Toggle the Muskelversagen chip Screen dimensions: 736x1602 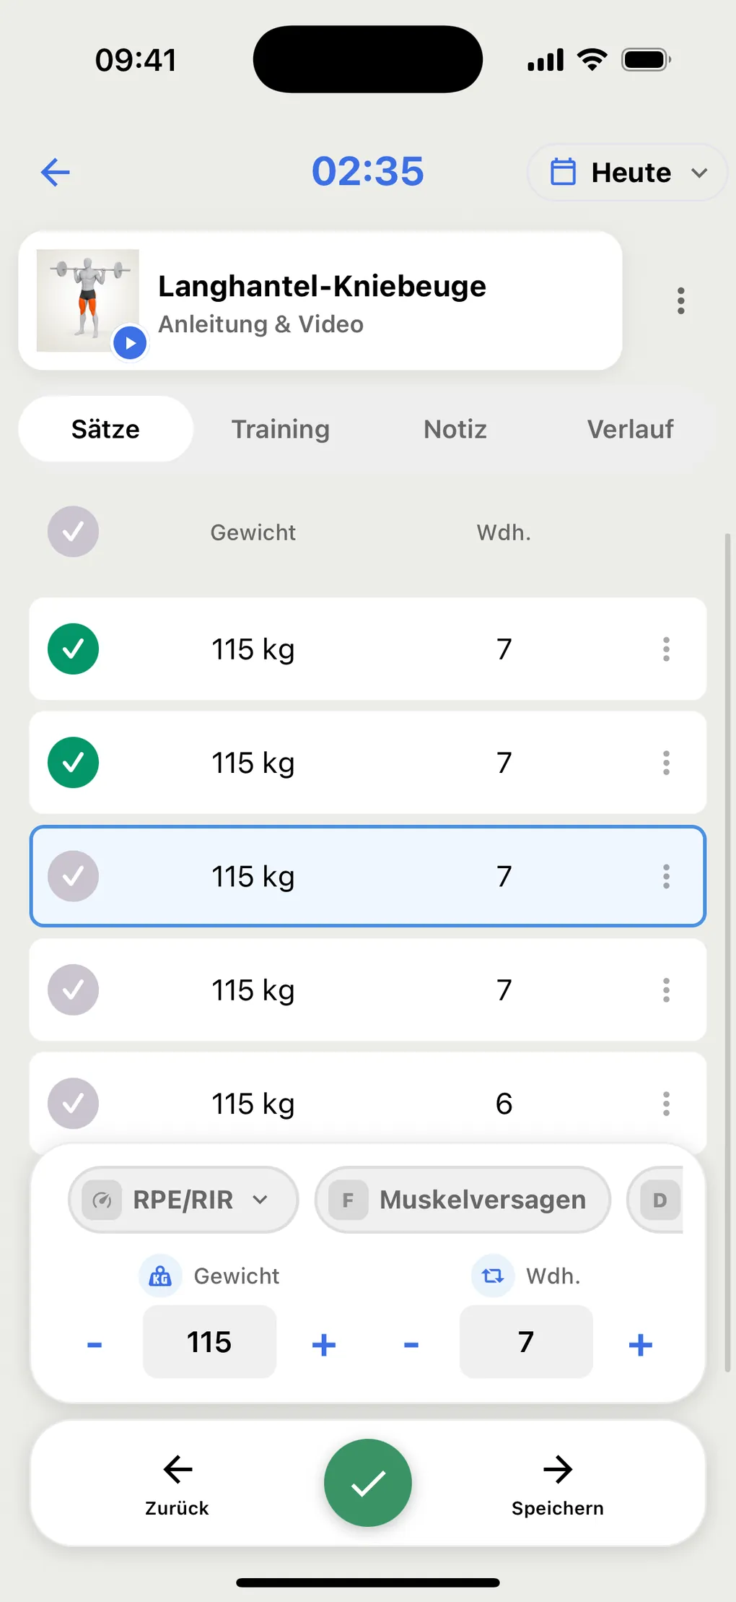(x=463, y=1200)
